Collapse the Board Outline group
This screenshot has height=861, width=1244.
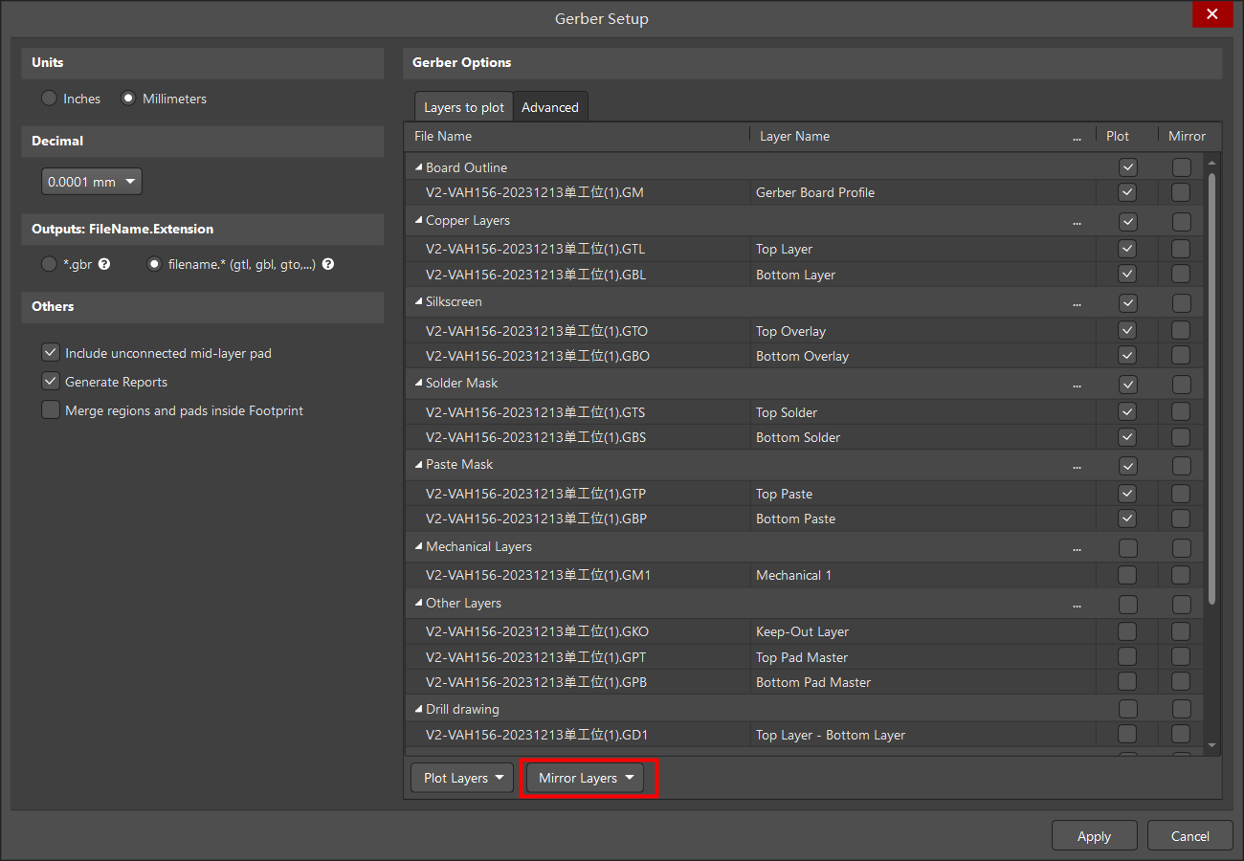click(418, 167)
